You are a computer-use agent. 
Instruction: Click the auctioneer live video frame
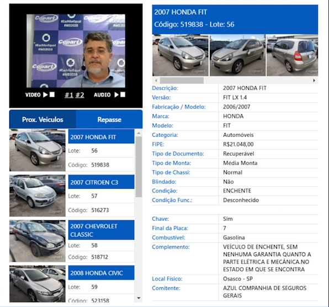point(76,51)
